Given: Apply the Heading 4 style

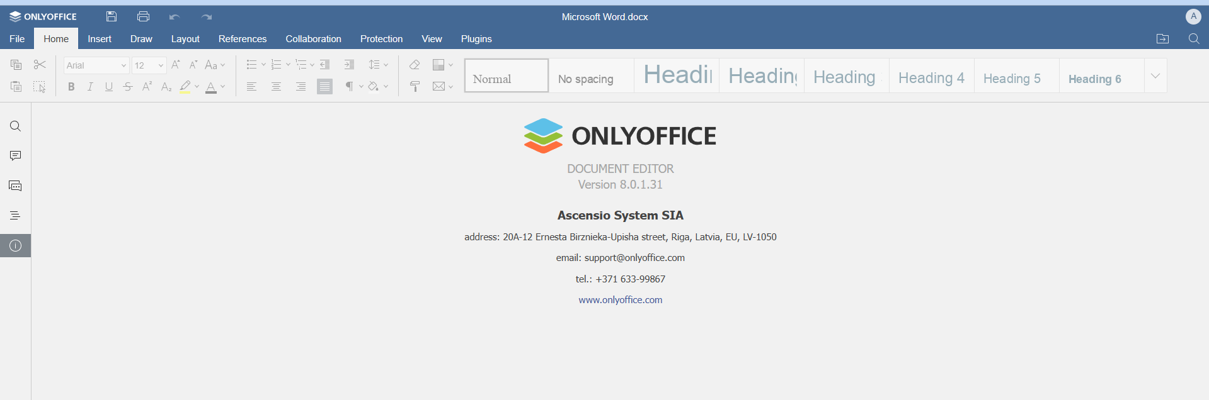Looking at the screenshot, I should [x=932, y=75].
